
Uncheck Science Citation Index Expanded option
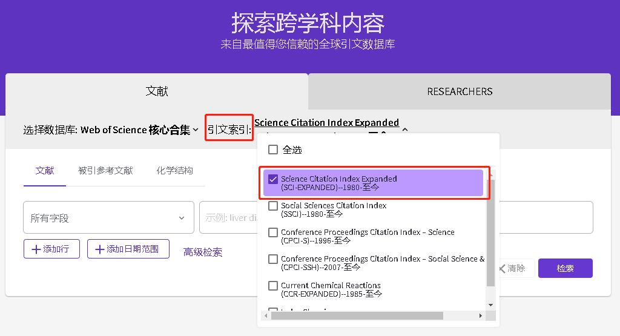click(273, 179)
